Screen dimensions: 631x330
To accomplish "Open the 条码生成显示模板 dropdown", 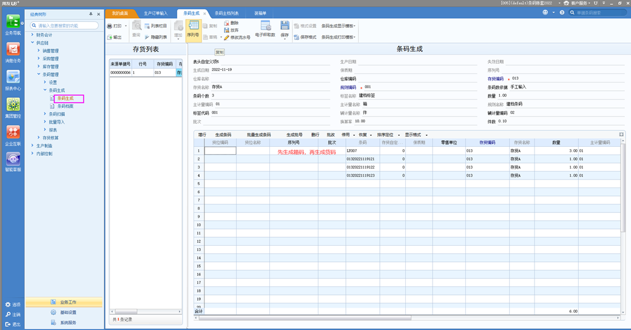I will point(339,25).
